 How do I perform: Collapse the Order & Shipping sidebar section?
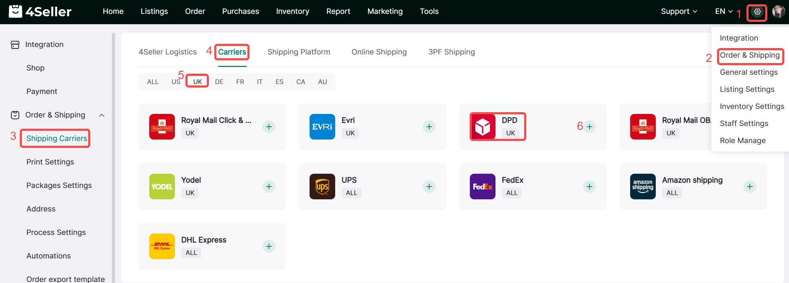[x=102, y=115]
